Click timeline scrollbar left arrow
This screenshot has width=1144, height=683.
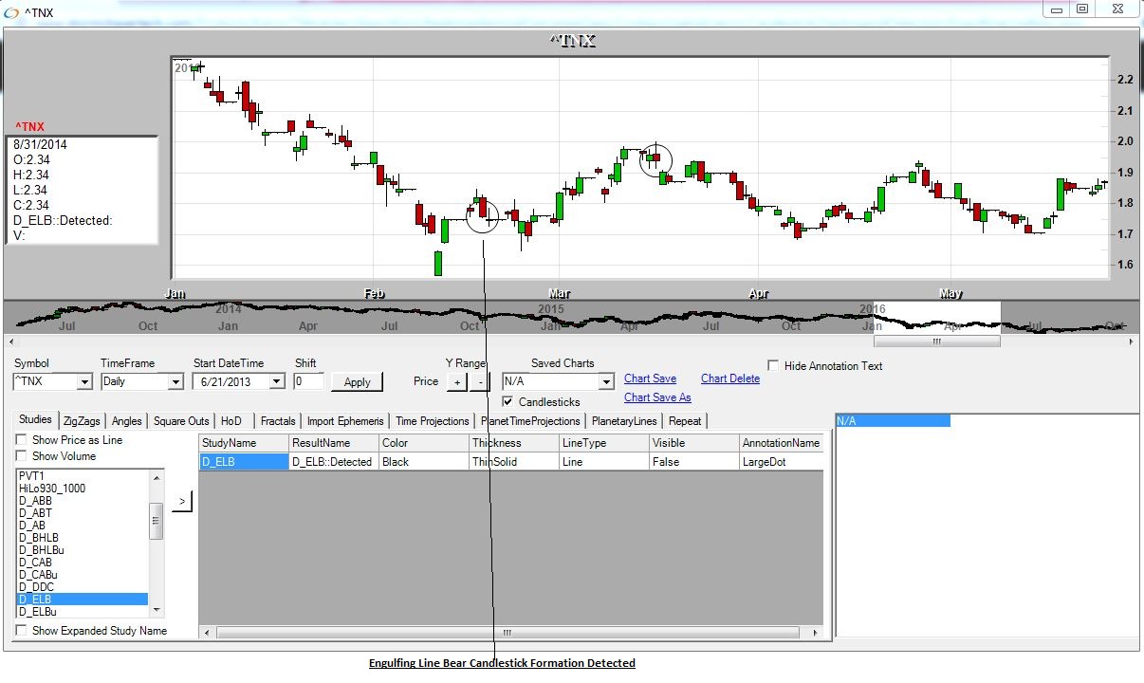click(10, 341)
